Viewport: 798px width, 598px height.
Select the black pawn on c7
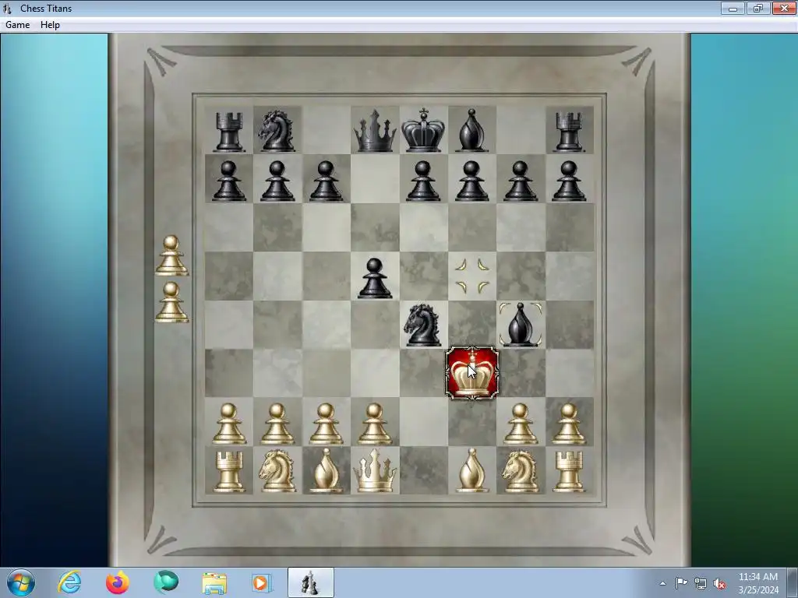click(326, 181)
